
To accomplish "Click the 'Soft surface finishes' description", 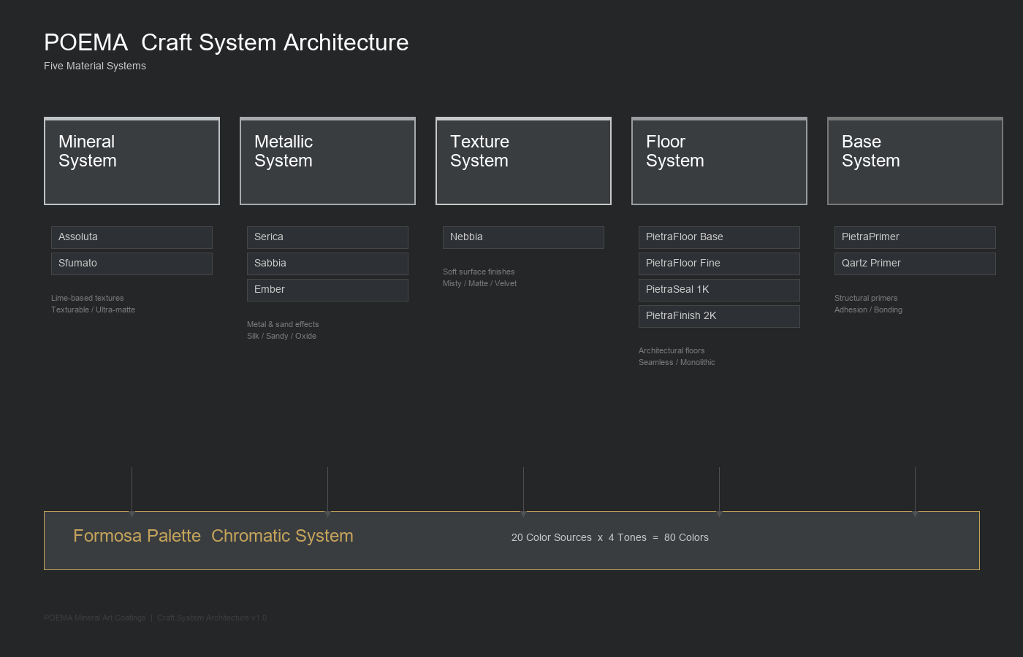I will [479, 272].
